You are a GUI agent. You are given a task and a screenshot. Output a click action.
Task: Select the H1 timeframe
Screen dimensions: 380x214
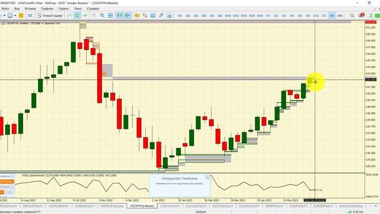pos(268,15)
